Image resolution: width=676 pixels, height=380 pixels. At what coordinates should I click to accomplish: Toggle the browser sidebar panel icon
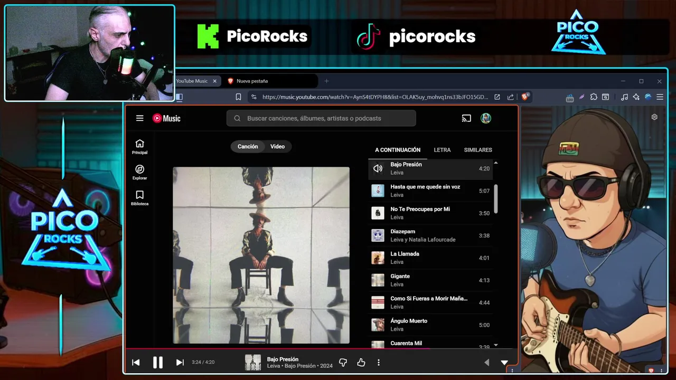(x=179, y=97)
